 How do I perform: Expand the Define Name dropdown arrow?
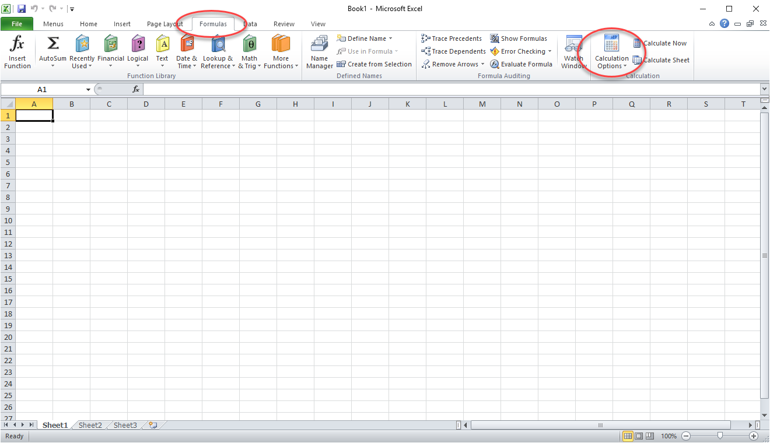[391, 38]
